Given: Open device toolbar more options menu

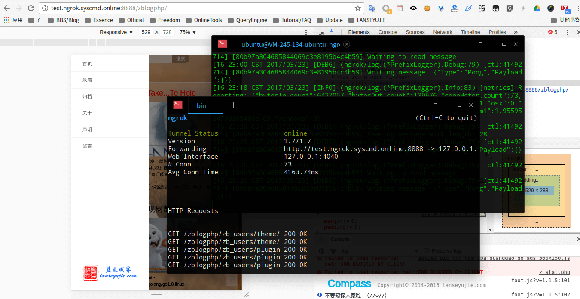Looking at the screenshot, I should coord(306,32).
